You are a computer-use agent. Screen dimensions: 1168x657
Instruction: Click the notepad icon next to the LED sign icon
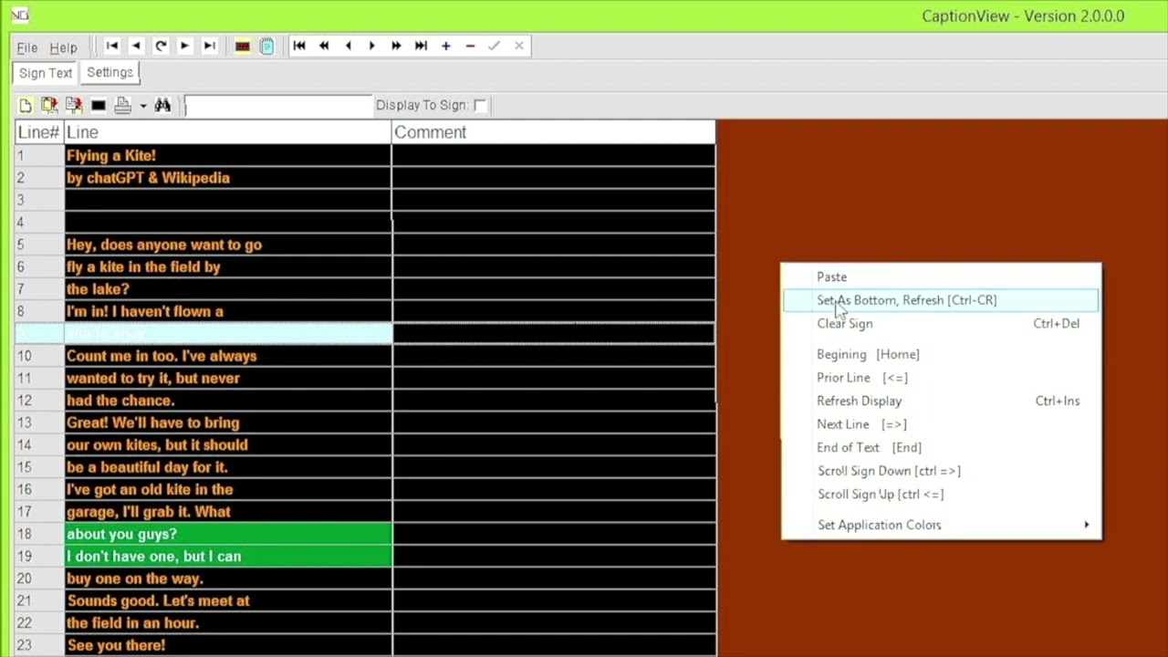[x=267, y=47]
